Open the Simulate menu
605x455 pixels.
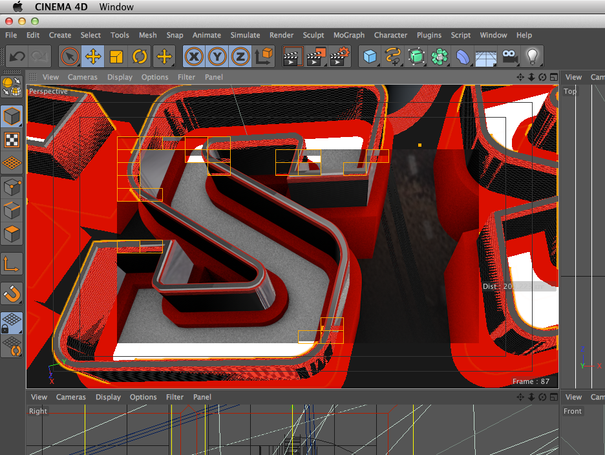click(245, 35)
